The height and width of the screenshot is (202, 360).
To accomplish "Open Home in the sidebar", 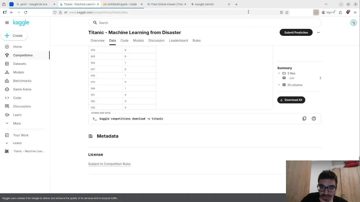I will [x=17, y=47].
